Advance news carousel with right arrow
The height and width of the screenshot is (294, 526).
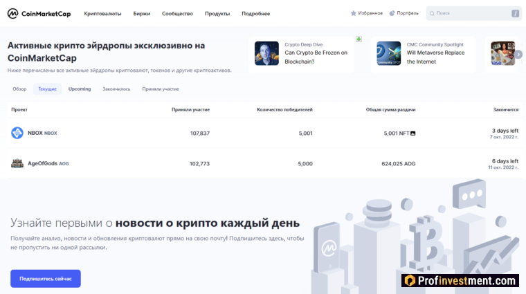point(518,54)
